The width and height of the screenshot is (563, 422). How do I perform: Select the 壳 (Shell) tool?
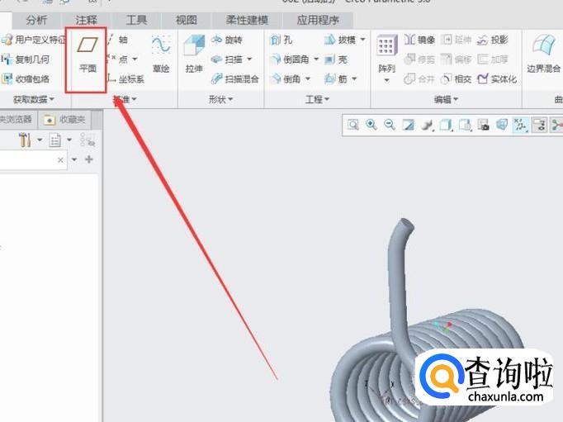pos(337,59)
